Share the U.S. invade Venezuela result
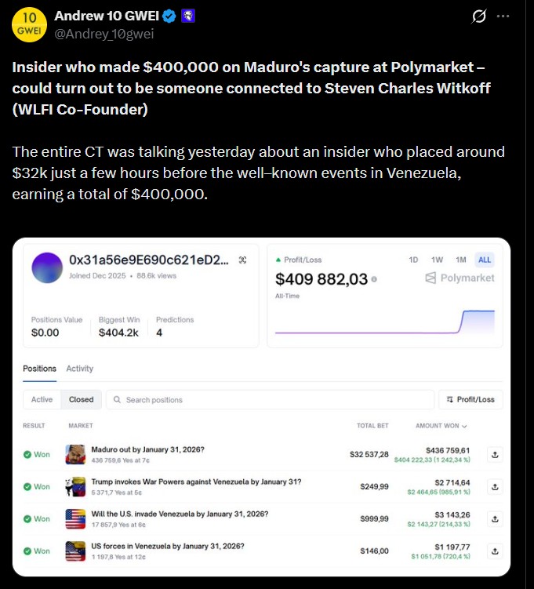 coord(495,518)
